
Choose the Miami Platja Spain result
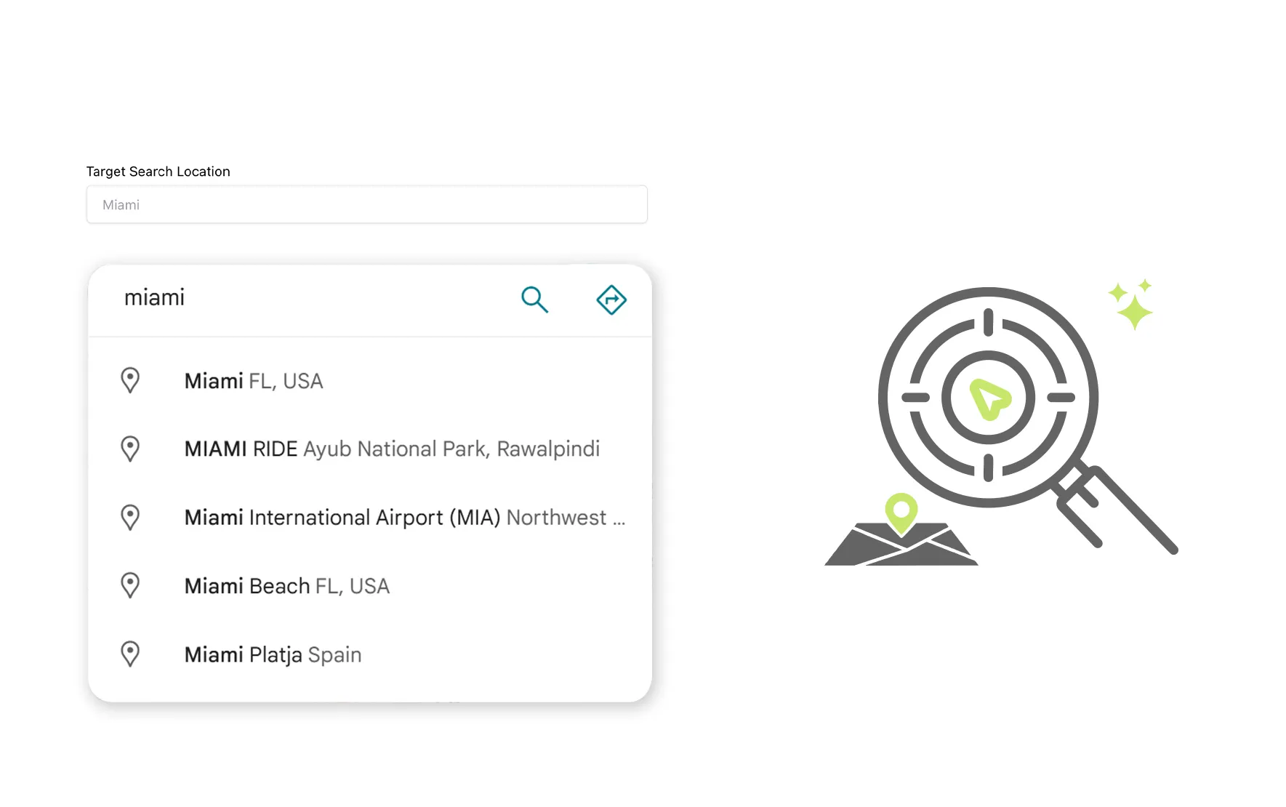point(273,654)
